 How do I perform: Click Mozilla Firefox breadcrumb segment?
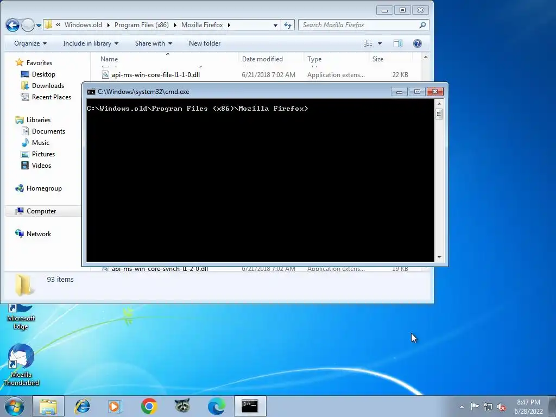[x=202, y=25]
